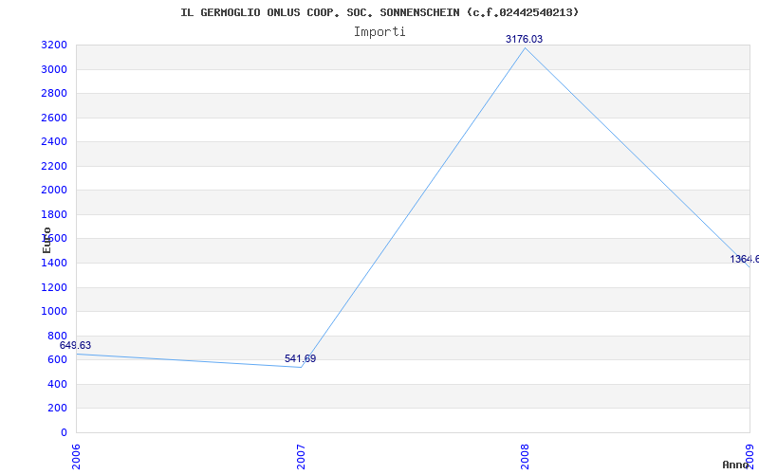Screen dimensions: 759x474
Task: Select the 3176.03 data label
Action: click(525, 39)
